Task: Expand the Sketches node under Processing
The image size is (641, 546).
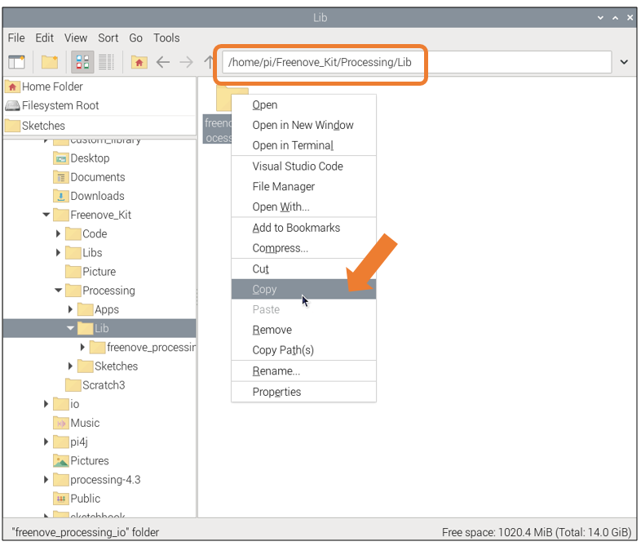Action: pos(70,366)
